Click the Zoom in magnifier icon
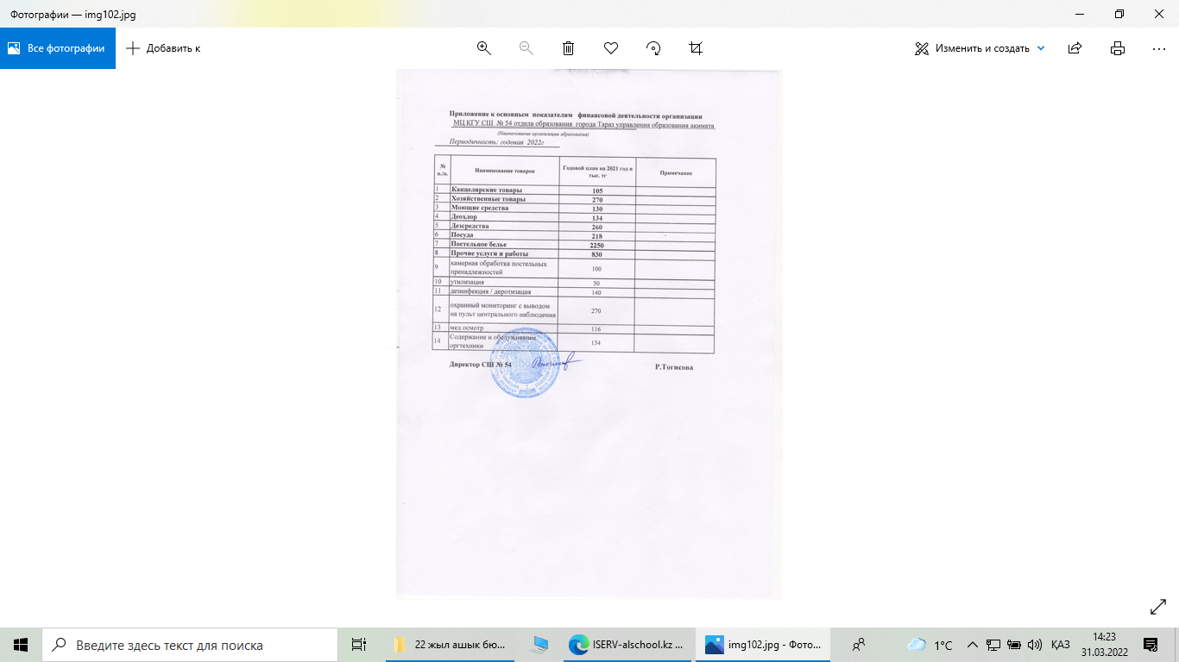 (x=483, y=48)
